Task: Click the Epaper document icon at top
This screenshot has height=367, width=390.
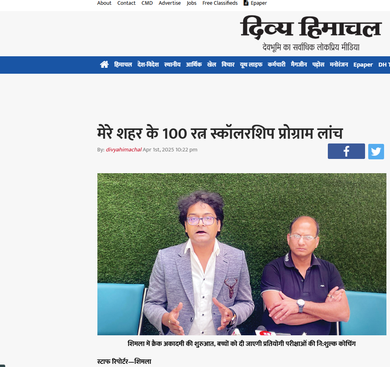Action: (x=246, y=3)
